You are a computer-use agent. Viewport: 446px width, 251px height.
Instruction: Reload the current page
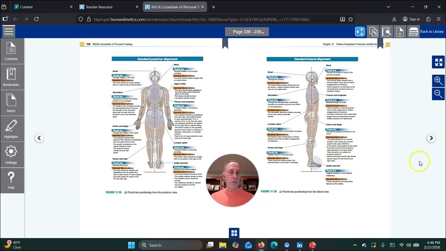[36, 19]
